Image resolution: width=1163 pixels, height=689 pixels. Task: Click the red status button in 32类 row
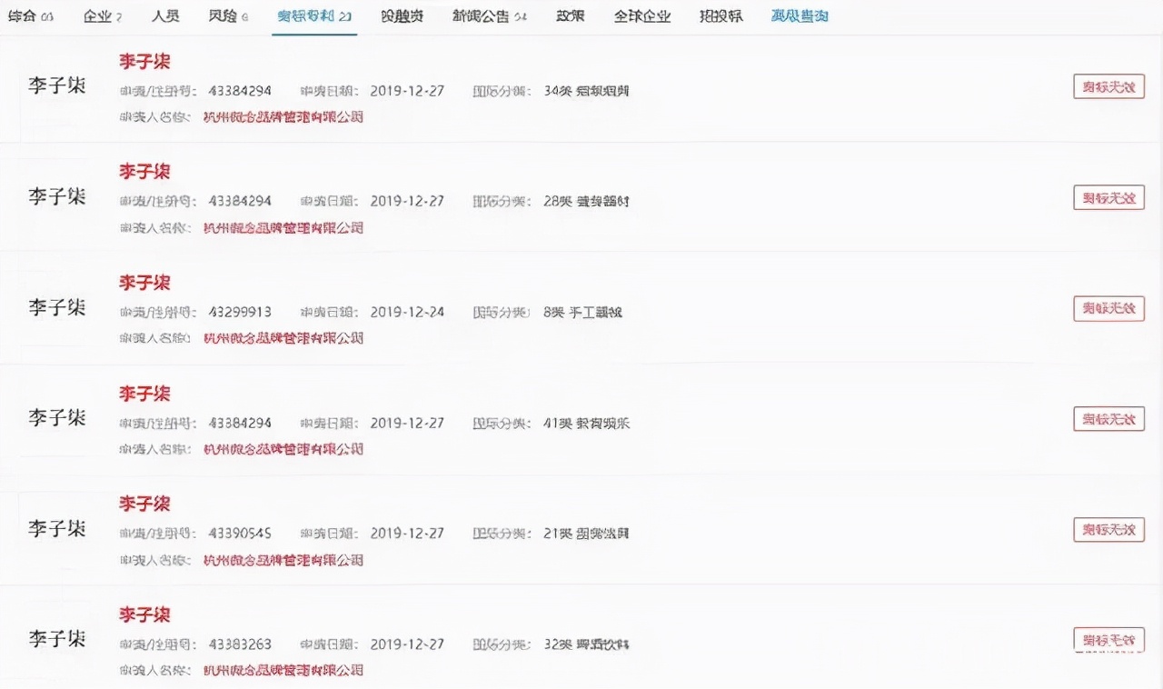[1108, 640]
